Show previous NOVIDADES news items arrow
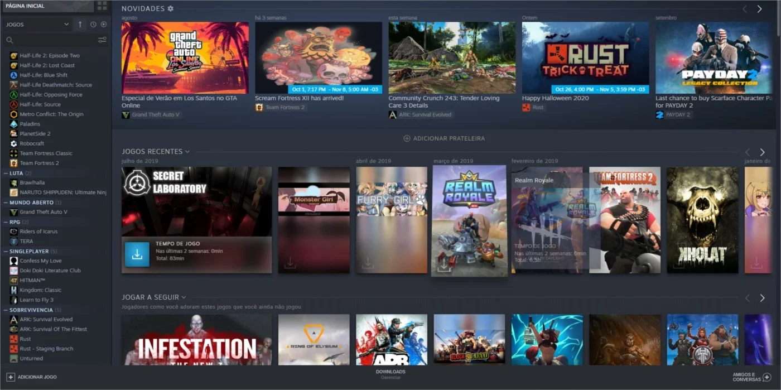Viewport: 781px width, 390px height. coord(745,9)
